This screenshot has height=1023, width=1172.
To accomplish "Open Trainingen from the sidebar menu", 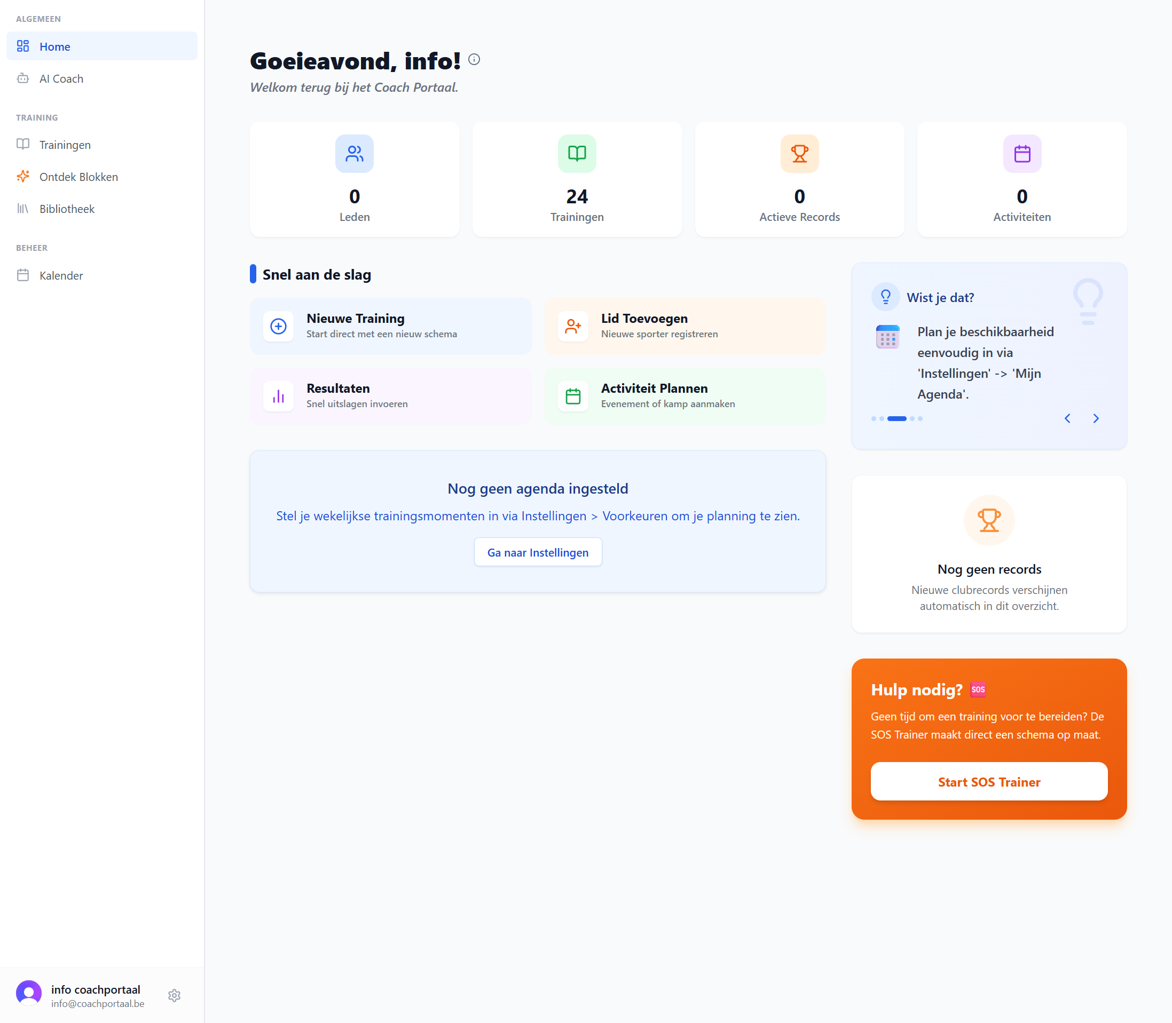I will [x=65, y=145].
